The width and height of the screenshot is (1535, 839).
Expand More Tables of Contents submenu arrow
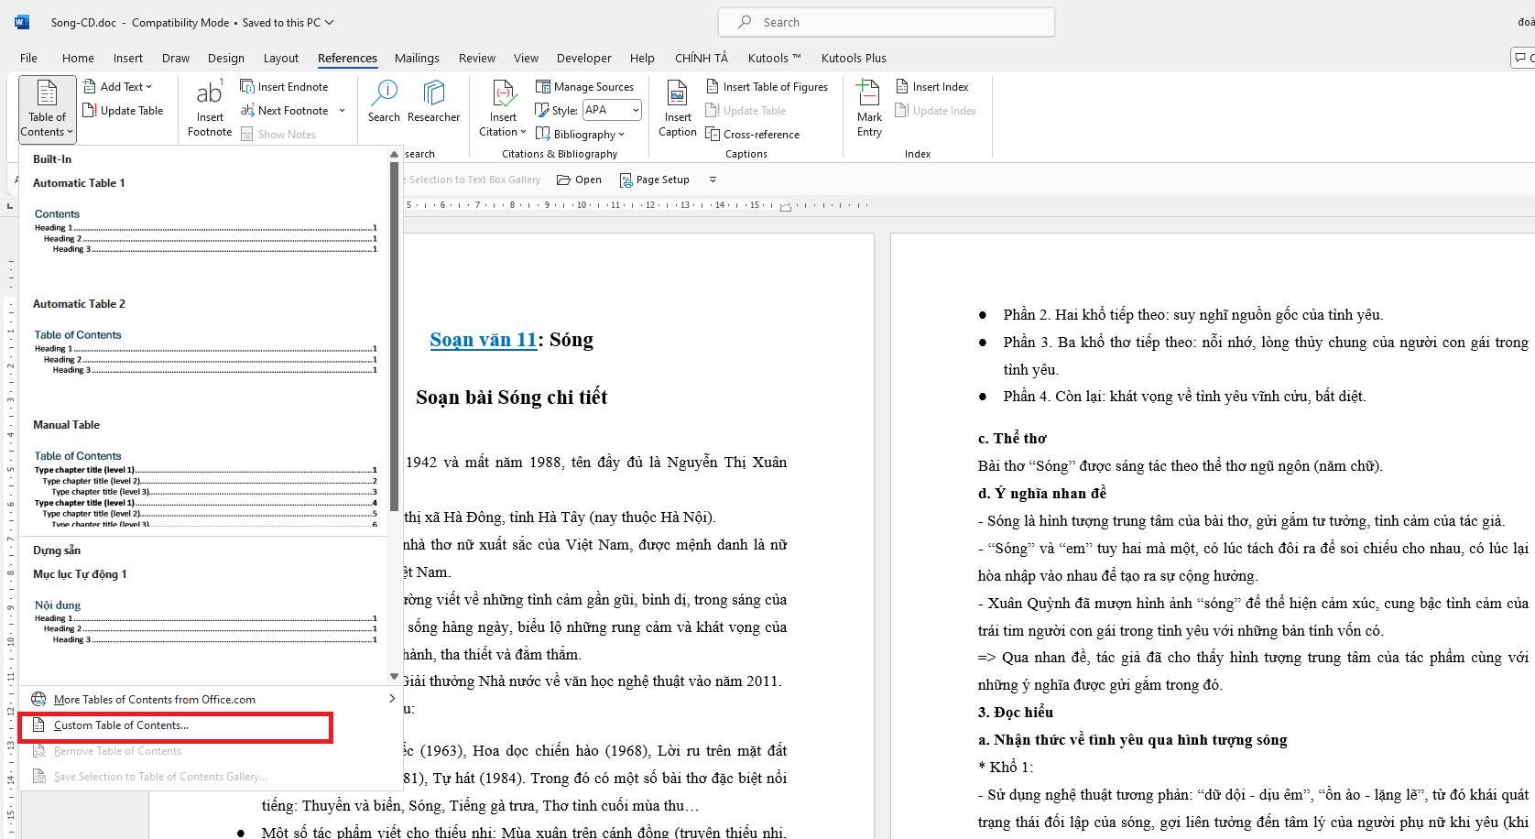pos(392,699)
